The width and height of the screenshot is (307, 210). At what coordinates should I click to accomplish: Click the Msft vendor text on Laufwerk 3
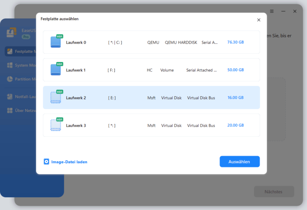coord(152,125)
